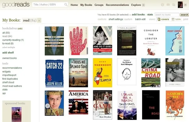Open the most read authors tool
Viewport: 189px width, 122px height.
tap(12, 86)
